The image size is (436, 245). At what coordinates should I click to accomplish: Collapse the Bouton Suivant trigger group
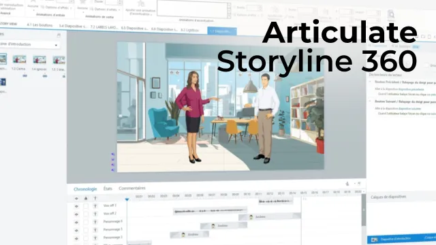click(x=370, y=101)
